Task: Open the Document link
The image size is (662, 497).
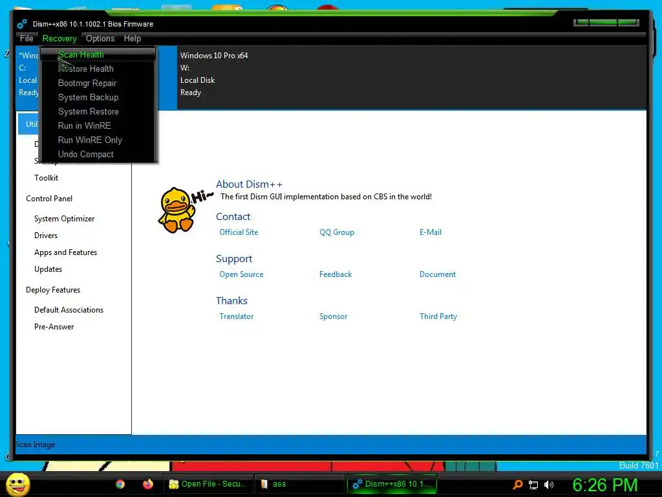Action: [438, 274]
